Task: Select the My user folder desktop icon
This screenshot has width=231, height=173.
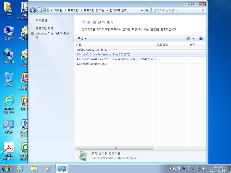Action: pos(9,9)
